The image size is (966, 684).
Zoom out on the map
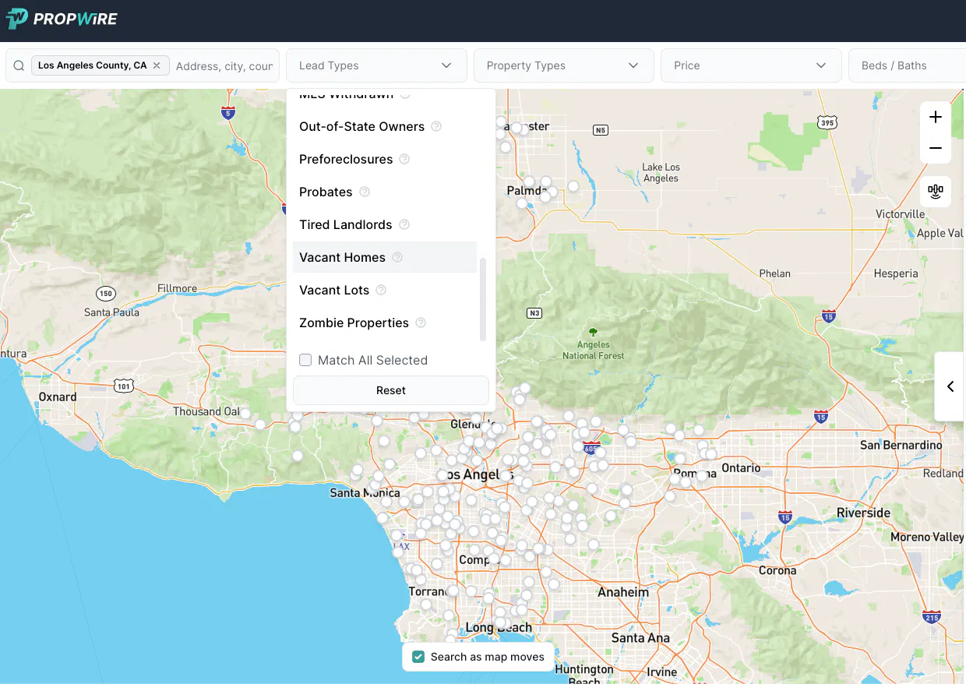pyautogui.click(x=935, y=148)
